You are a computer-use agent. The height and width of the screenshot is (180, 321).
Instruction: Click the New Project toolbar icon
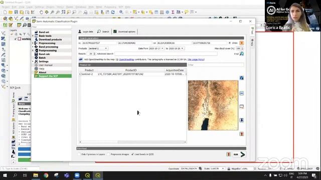tap(5, 12)
